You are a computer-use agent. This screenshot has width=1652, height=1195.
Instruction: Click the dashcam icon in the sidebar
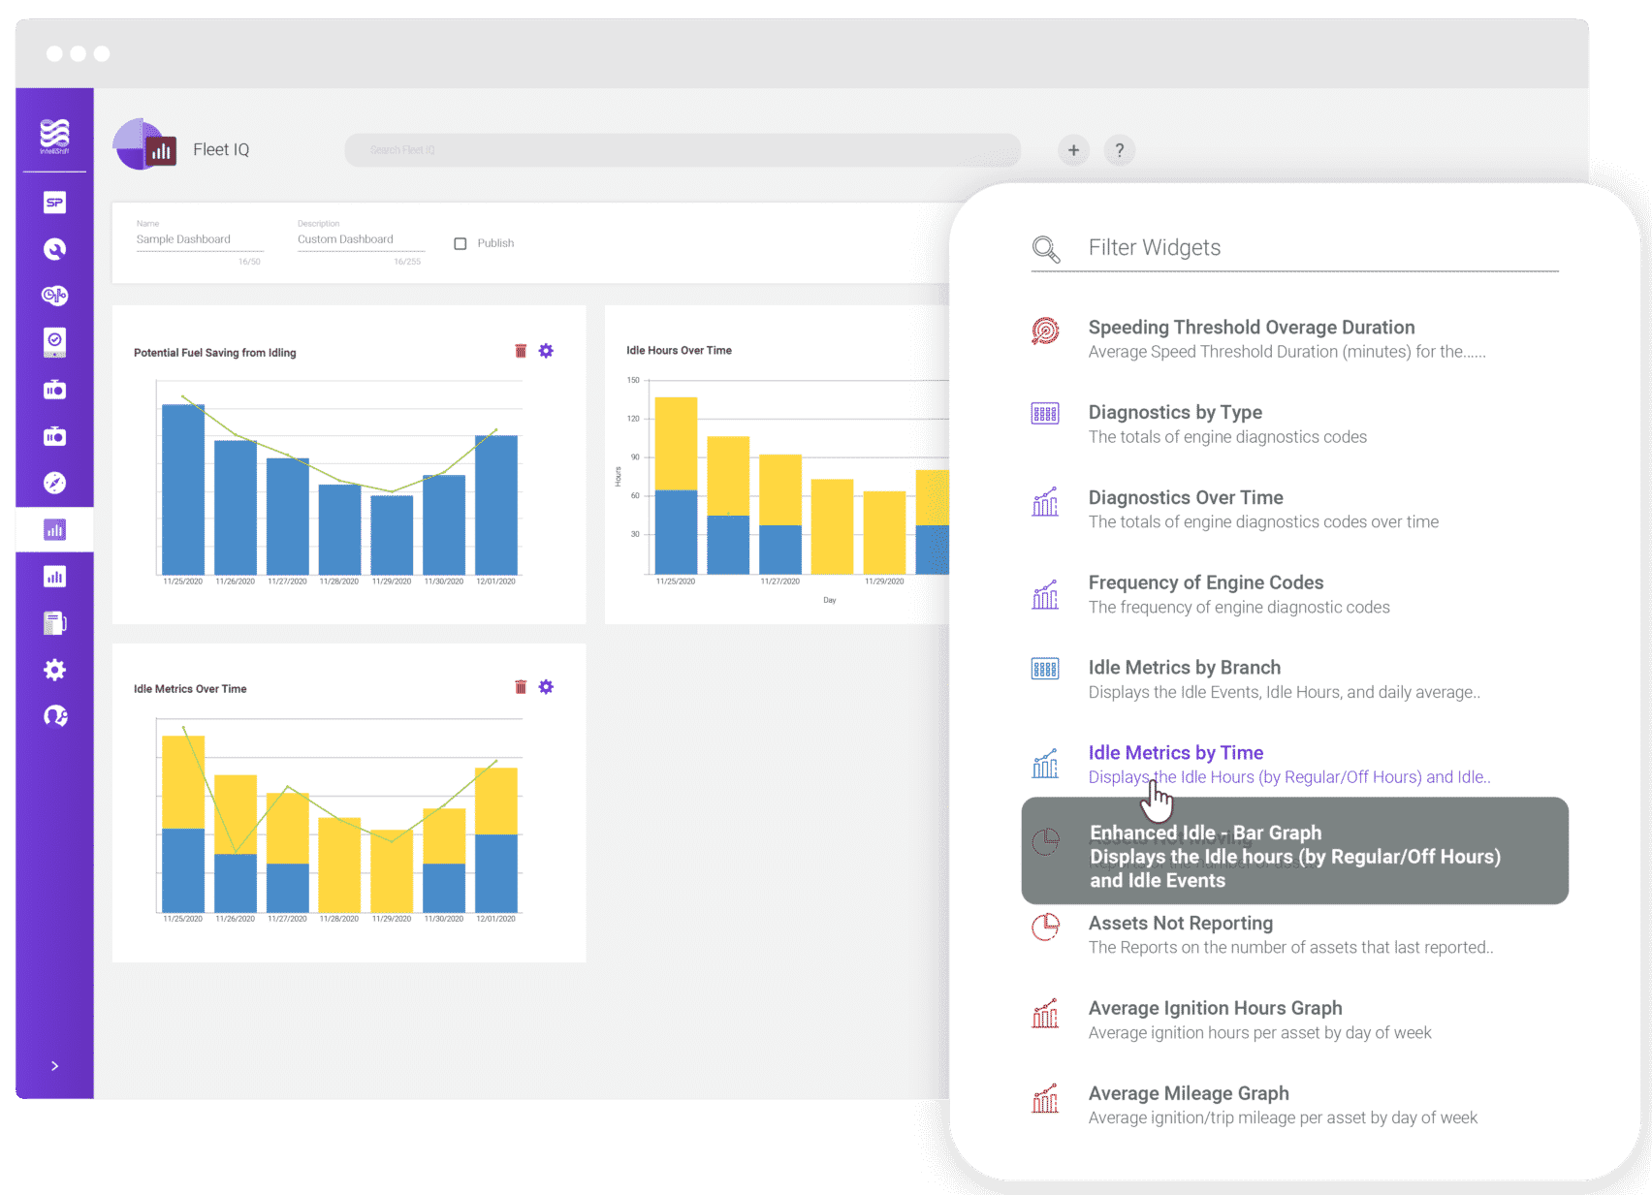click(x=55, y=389)
